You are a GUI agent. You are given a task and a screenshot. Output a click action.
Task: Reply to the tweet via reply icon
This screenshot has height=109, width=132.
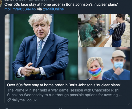click(7, 109)
